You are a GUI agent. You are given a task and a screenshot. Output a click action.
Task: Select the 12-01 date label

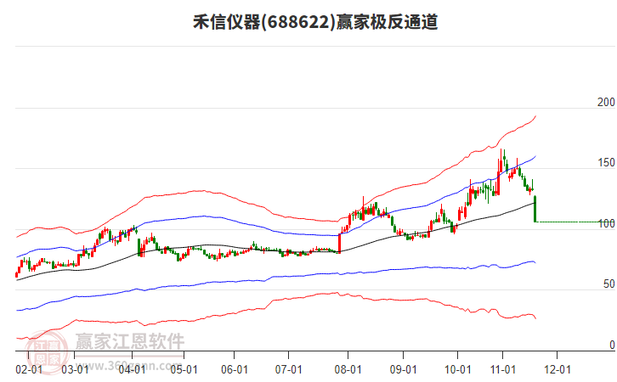pos(558,370)
